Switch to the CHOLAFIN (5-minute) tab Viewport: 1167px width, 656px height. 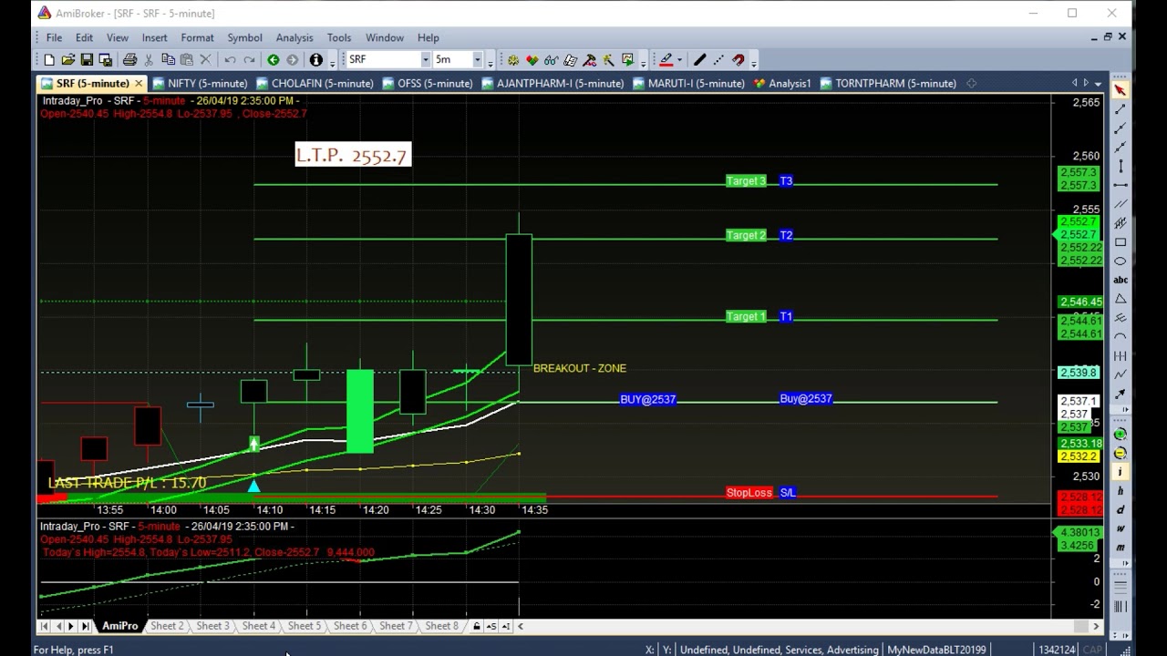pos(315,83)
